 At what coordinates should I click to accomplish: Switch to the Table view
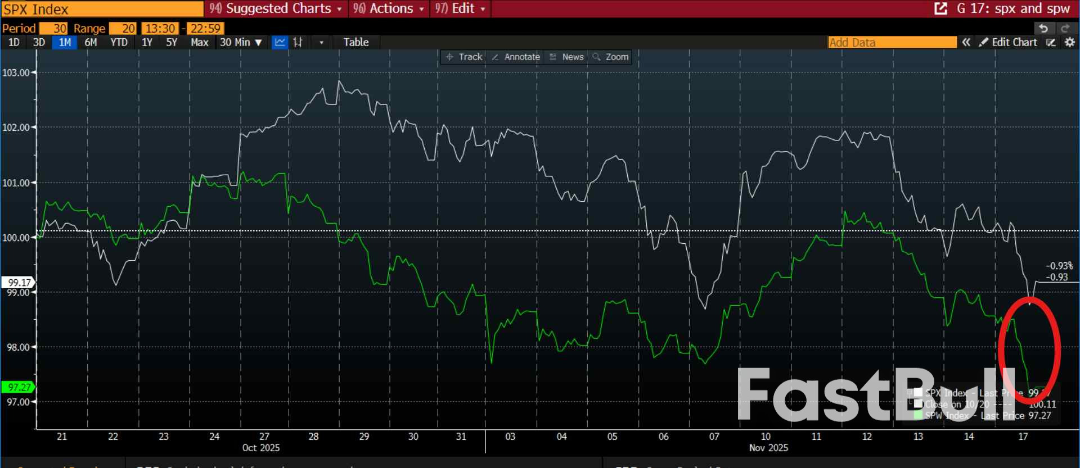pyautogui.click(x=356, y=42)
